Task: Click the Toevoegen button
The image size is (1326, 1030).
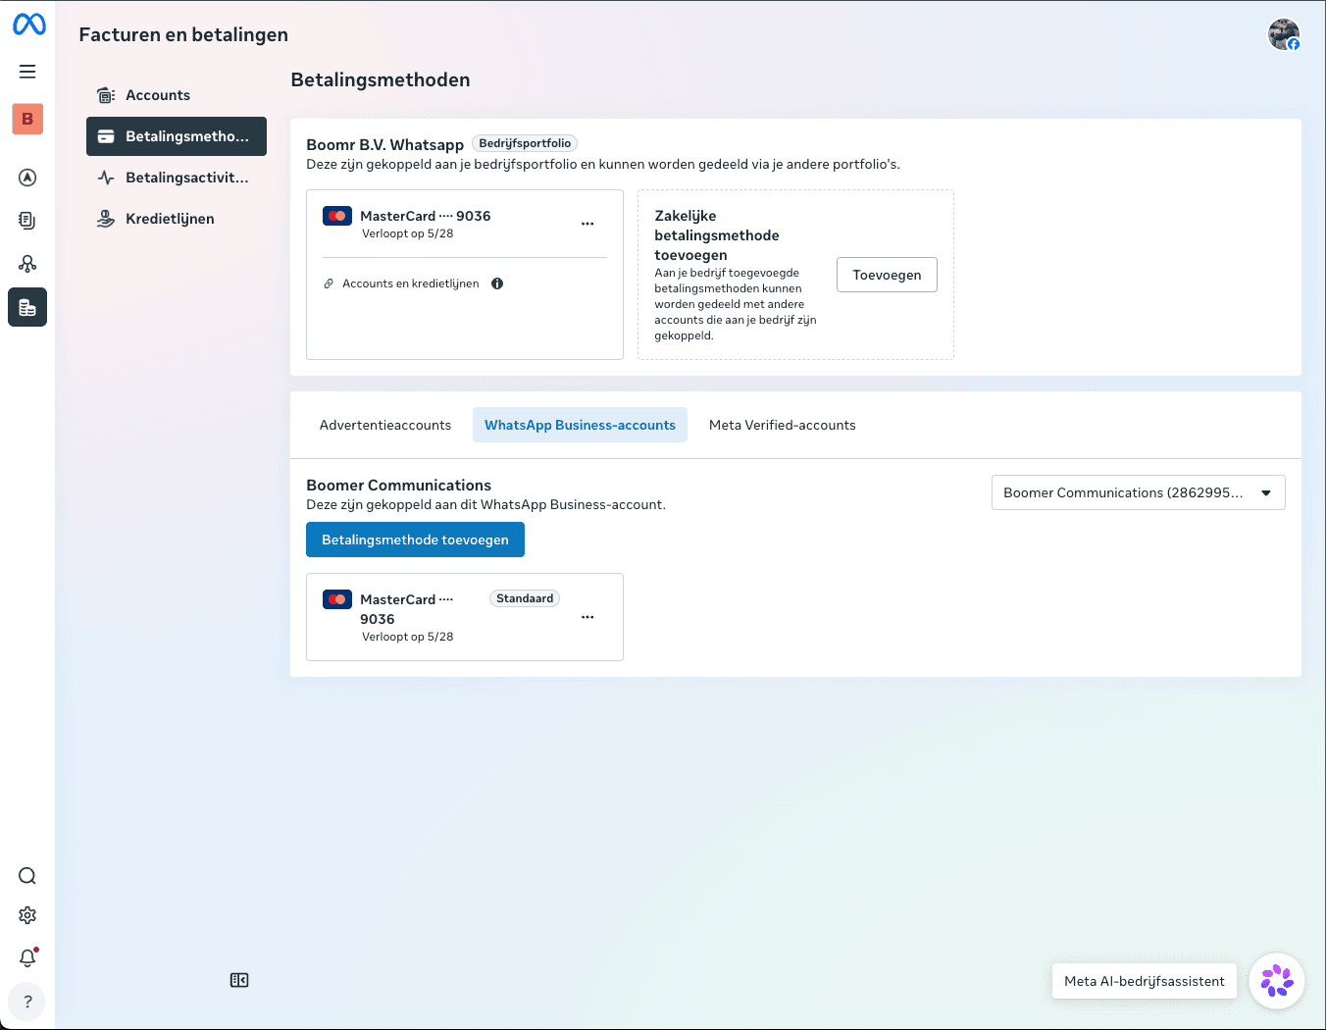Action: click(887, 275)
